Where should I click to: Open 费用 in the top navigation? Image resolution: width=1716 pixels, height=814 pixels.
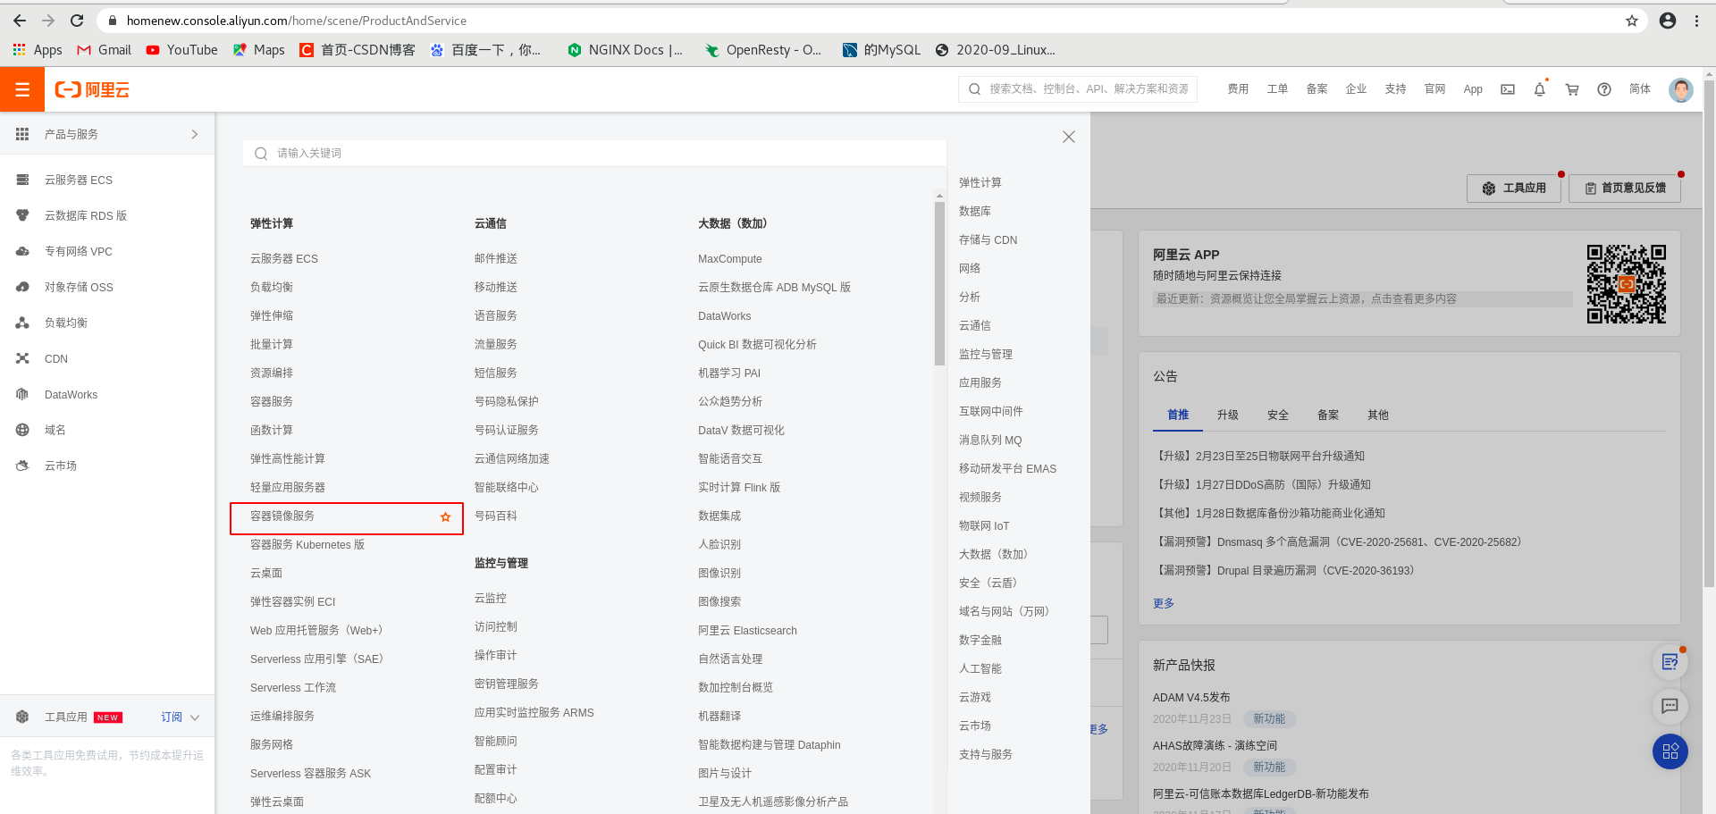1238,89
